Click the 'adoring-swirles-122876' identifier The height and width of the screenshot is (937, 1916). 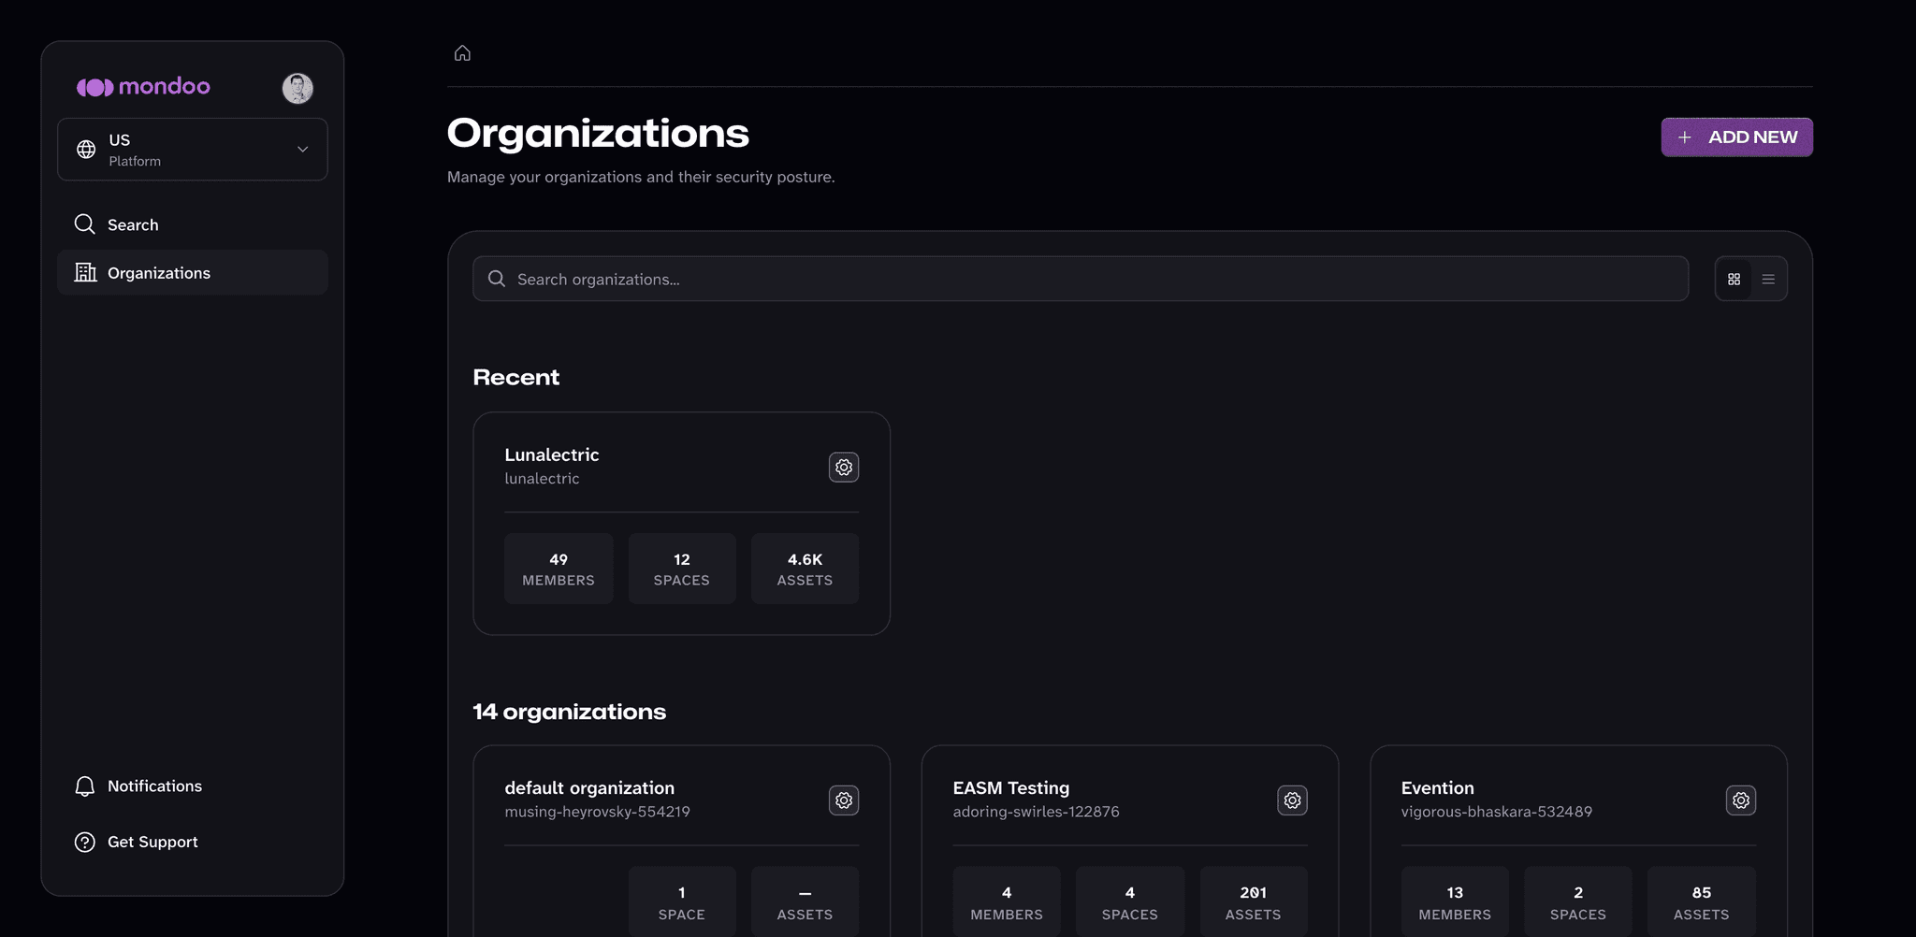tap(1037, 812)
